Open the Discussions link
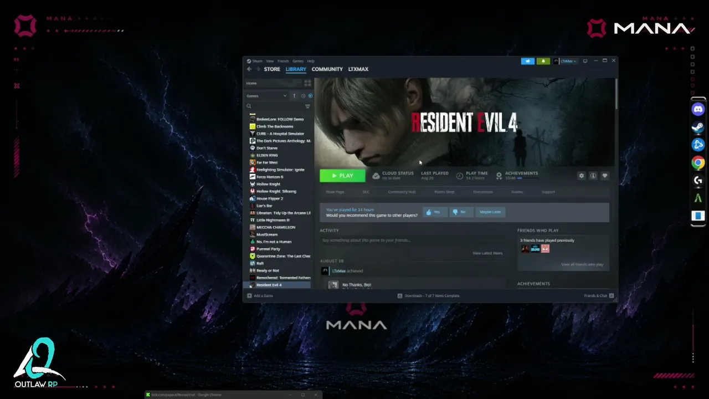Viewport: 709px width, 399px height. pyautogui.click(x=483, y=192)
